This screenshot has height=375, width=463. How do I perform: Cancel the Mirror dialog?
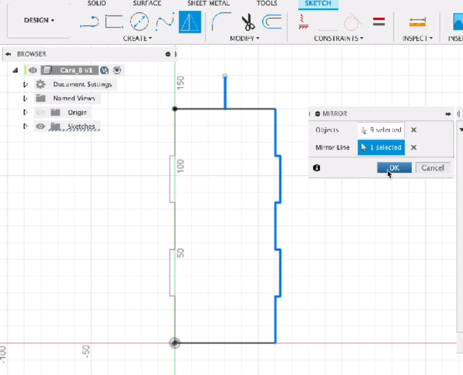(x=433, y=168)
